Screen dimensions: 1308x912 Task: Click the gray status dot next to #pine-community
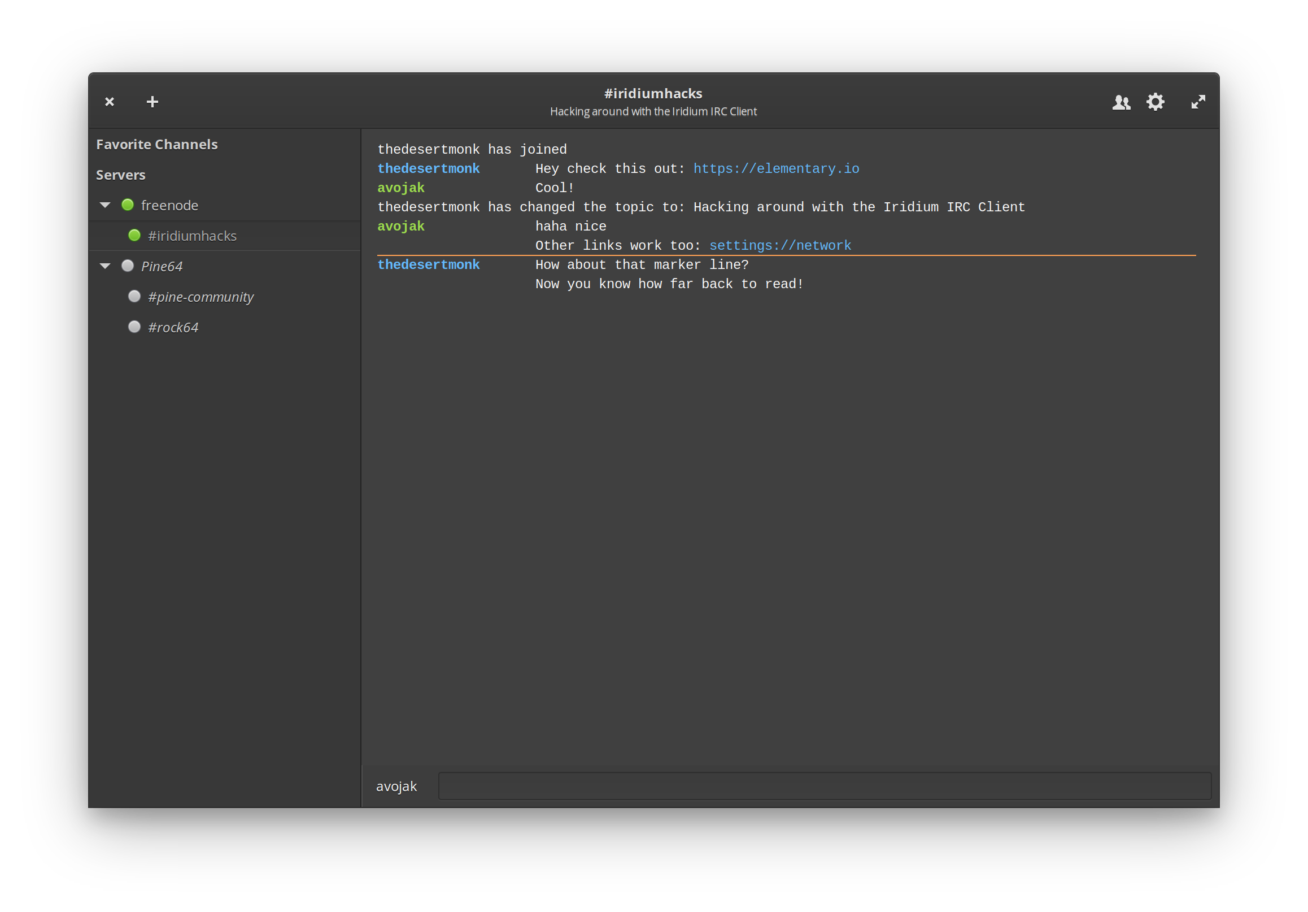(134, 297)
